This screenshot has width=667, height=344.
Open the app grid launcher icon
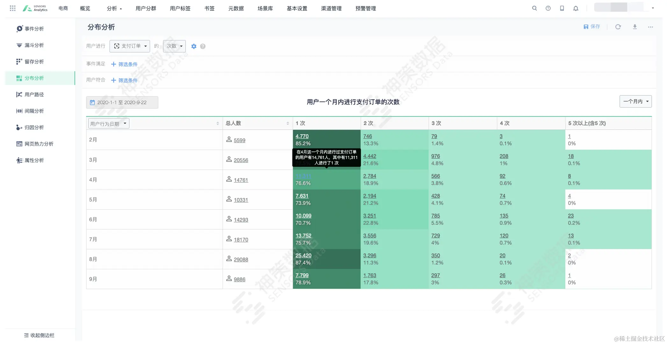pyautogui.click(x=12, y=8)
